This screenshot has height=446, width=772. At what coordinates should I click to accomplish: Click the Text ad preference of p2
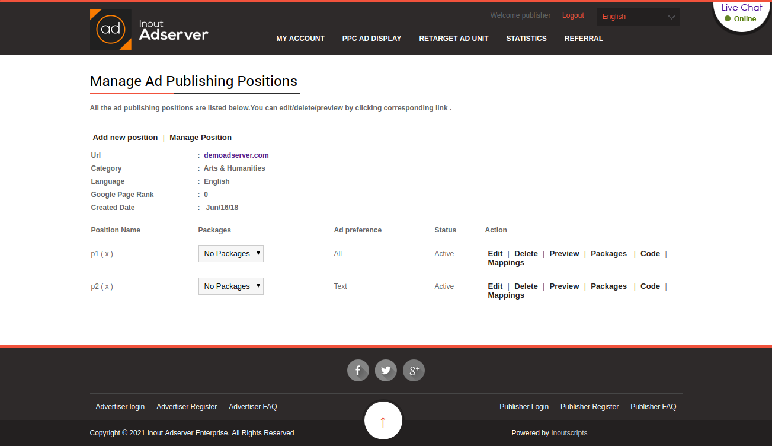coord(341,286)
